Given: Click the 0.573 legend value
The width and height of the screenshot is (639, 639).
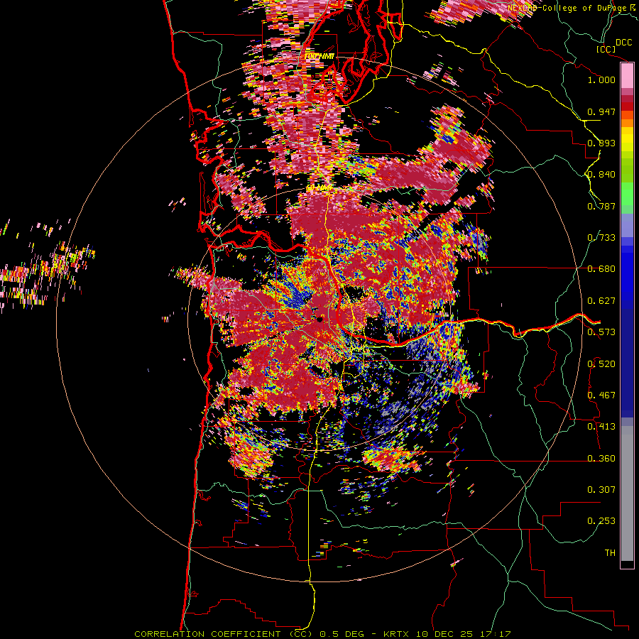Looking at the screenshot, I should click(x=601, y=332).
